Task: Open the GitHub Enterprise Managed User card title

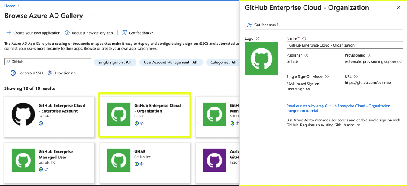Action: (x=56, y=154)
